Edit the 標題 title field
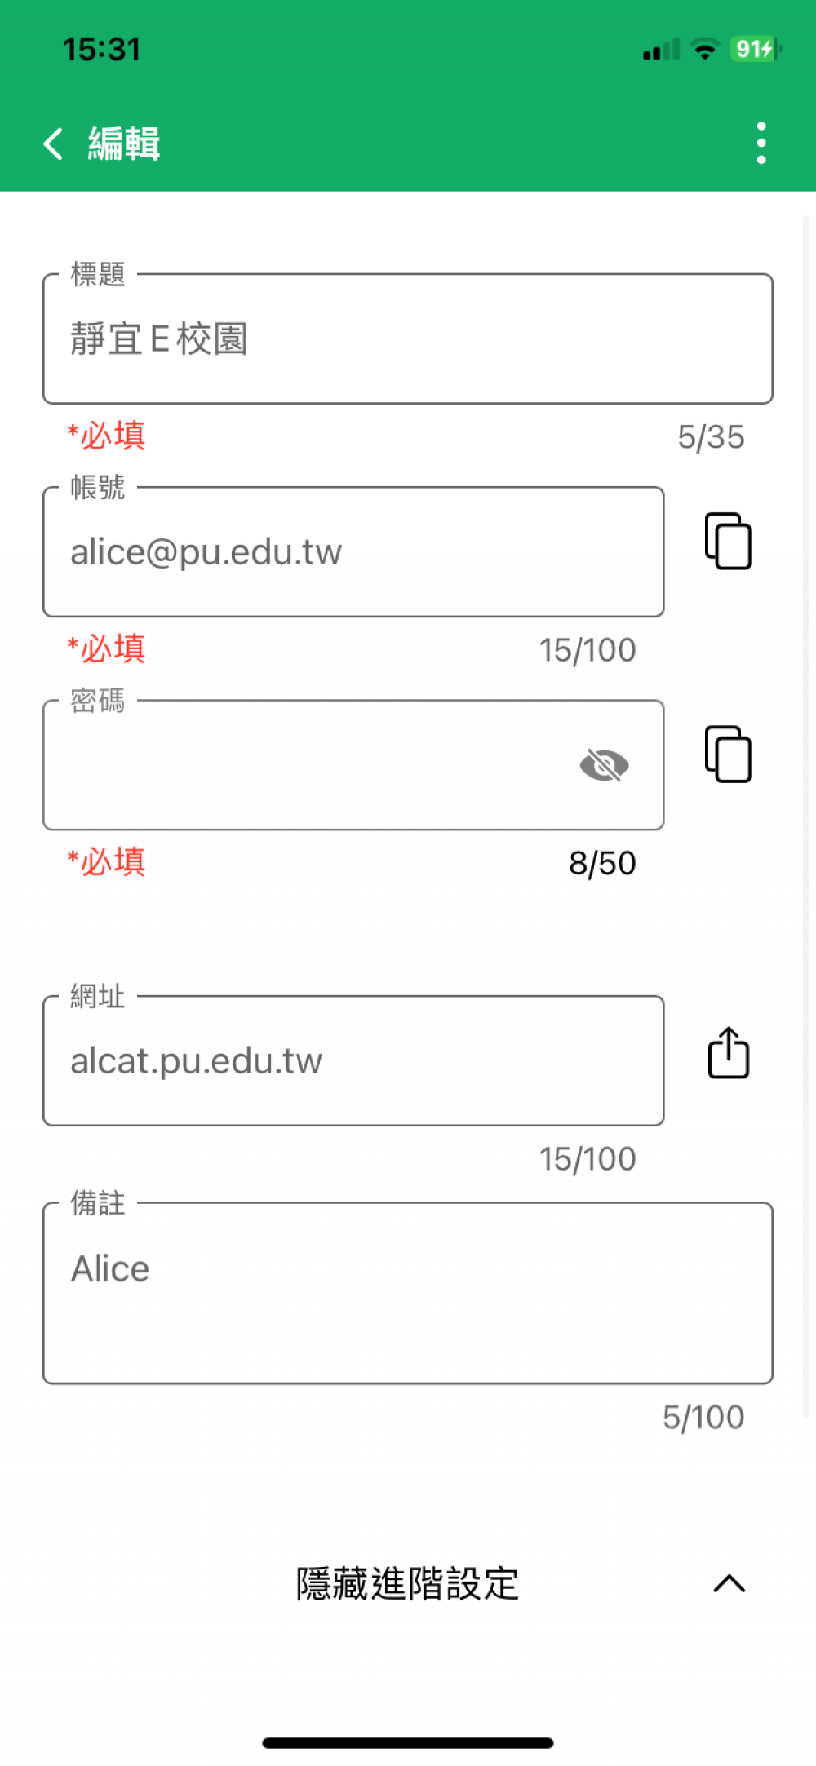Image resolution: width=816 pixels, height=1766 pixels. coord(407,339)
